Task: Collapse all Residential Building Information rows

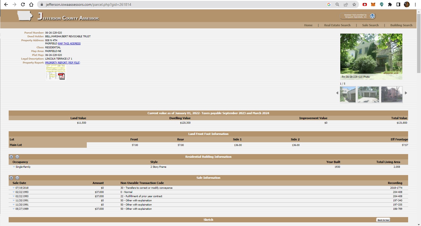Action: 17,157
